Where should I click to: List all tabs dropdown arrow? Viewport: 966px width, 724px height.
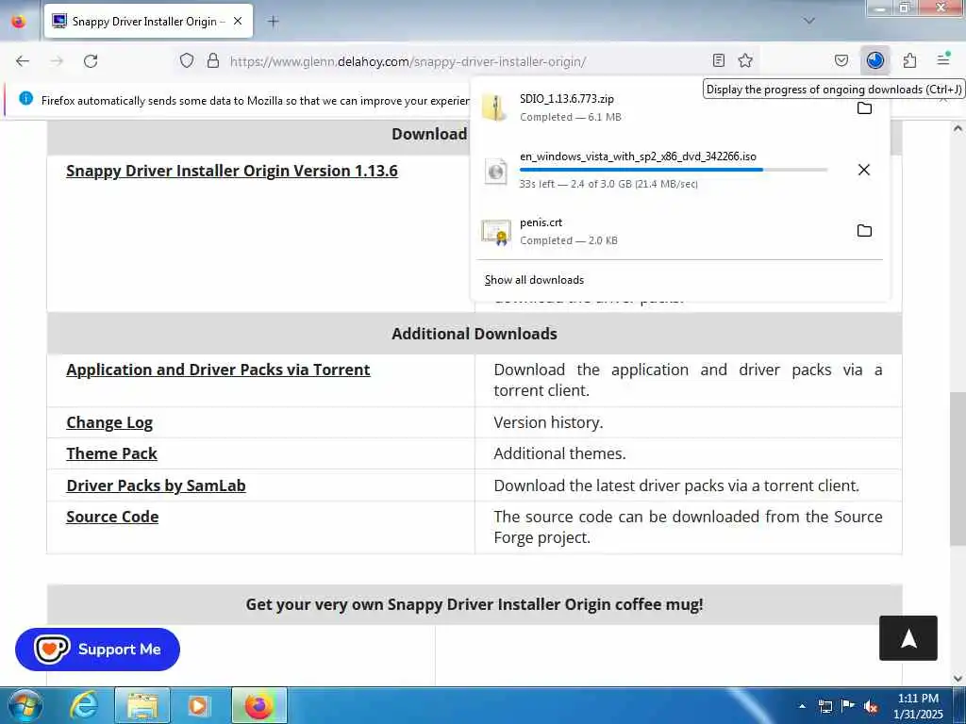[x=809, y=21]
